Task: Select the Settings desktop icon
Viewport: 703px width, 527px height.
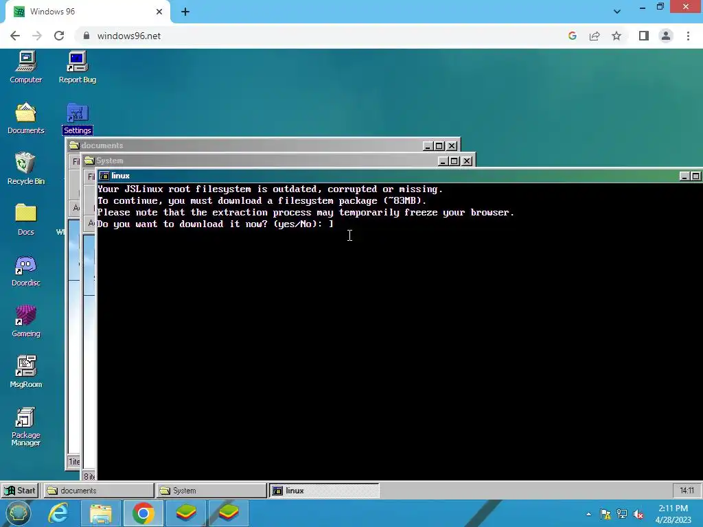Action: click(x=77, y=118)
